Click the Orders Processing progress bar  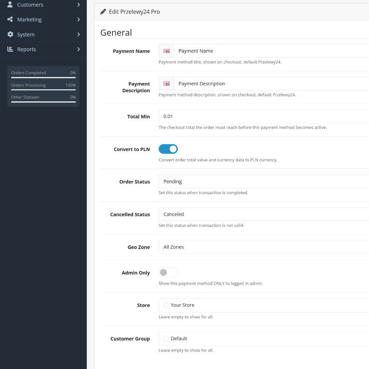tap(43, 90)
